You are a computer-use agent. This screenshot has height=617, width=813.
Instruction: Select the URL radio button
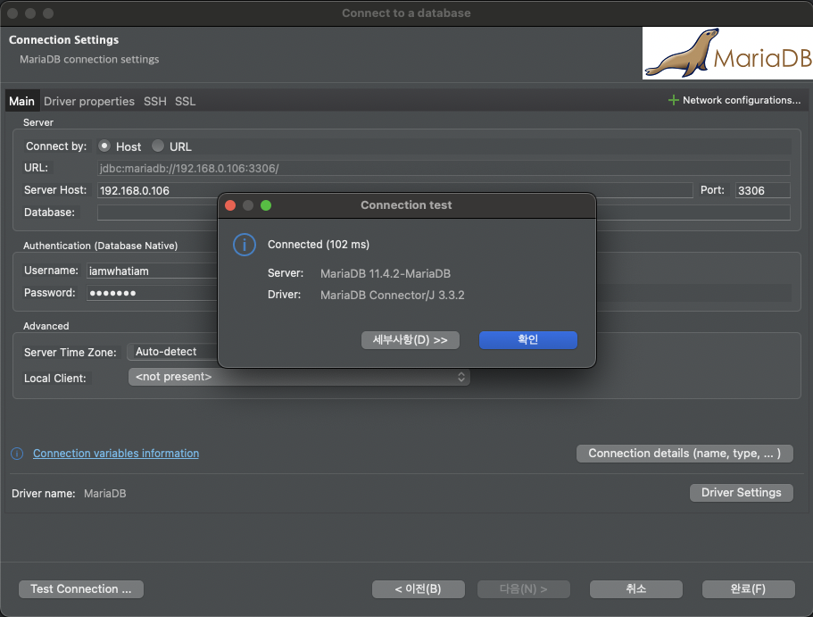pyautogui.click(x=158, y=146)
